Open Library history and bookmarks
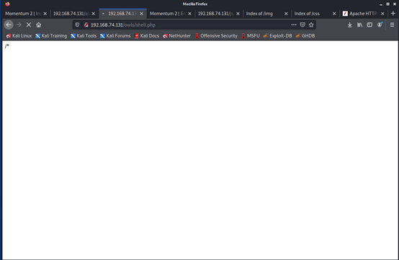This screenshot has height=260, width=399. [359, 24]
